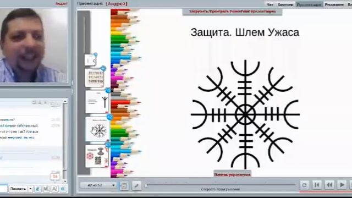The image size is (352, 198).
Task: Open the slide thumbnail with the Helm of Awe
Action: coord(98,129)
